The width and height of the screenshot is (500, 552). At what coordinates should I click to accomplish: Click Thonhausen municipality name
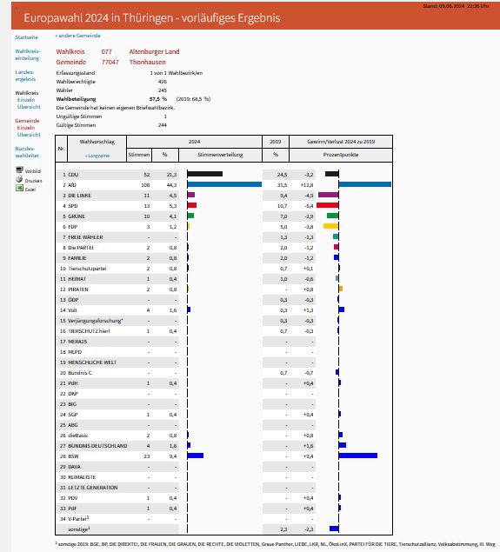tap(148, 62)
